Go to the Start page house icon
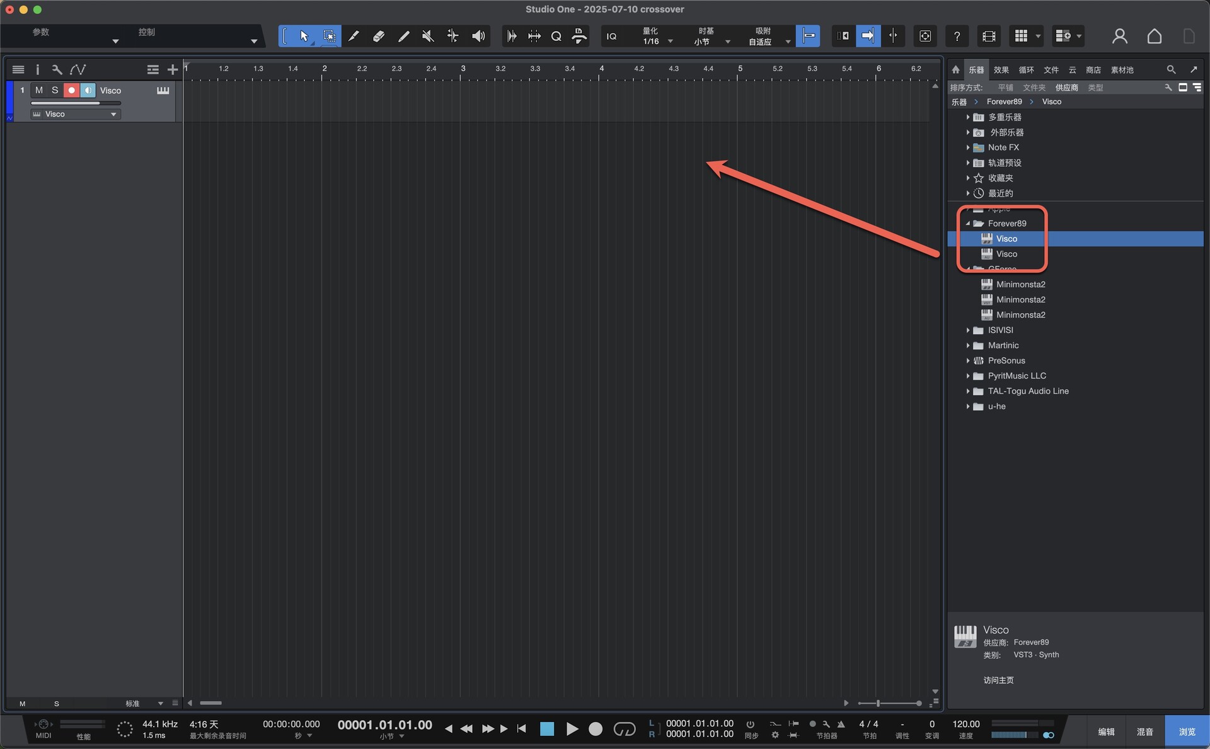 click(x=1154, y=36)
